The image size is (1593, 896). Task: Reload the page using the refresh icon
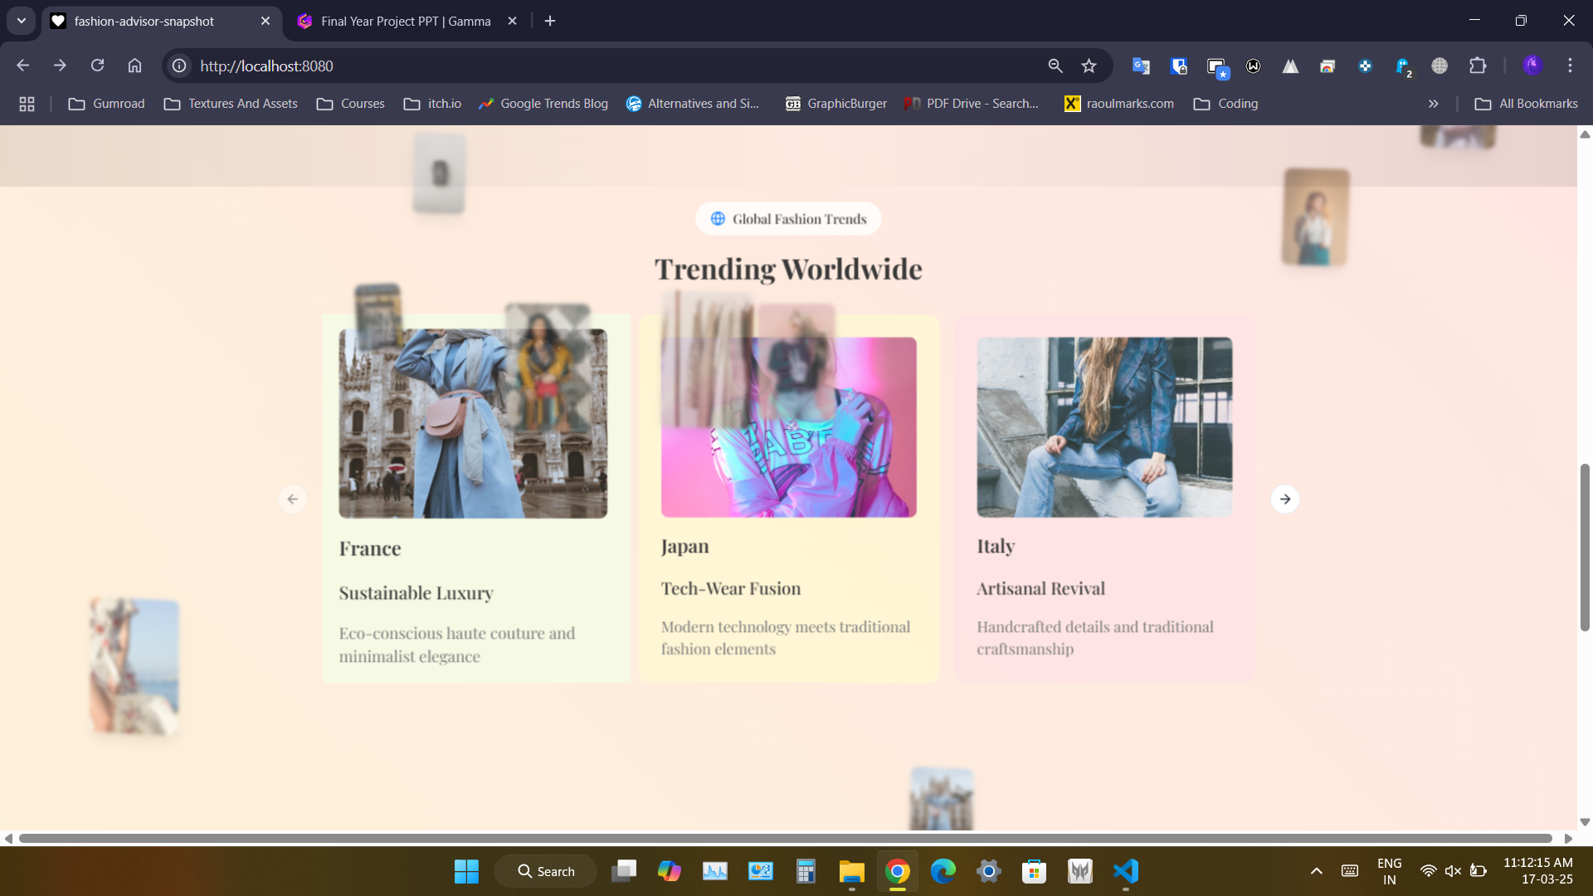pyautogui.click(x=98, y=66)
